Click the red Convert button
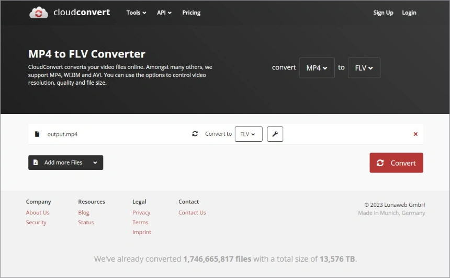Screen dimensions: 450x278 pos(396,163)
